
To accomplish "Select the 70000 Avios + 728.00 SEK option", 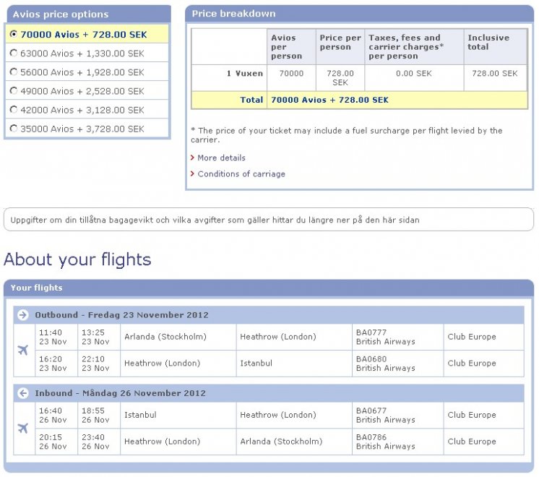I will (14, 34).
